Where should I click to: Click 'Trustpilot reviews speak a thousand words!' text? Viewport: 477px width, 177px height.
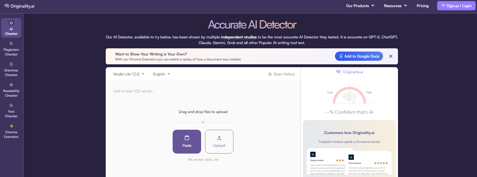(x=349, y=142)
